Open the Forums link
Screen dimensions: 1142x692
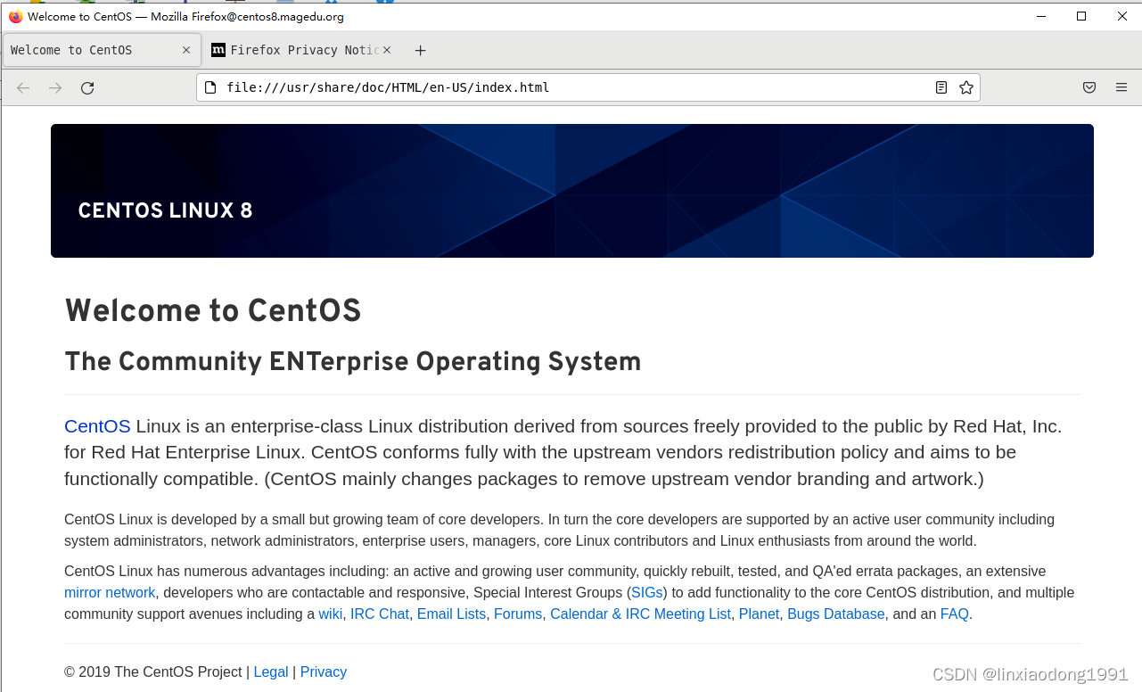pyautogui.click(x=518, y=614)
